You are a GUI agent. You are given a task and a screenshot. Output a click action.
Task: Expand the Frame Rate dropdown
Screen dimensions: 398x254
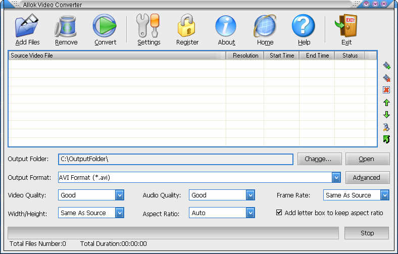tap(384, 195)
